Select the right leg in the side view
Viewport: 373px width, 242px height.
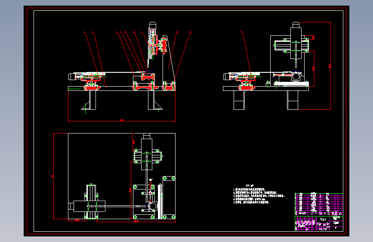pyautogui.click(x=293, y=100)
